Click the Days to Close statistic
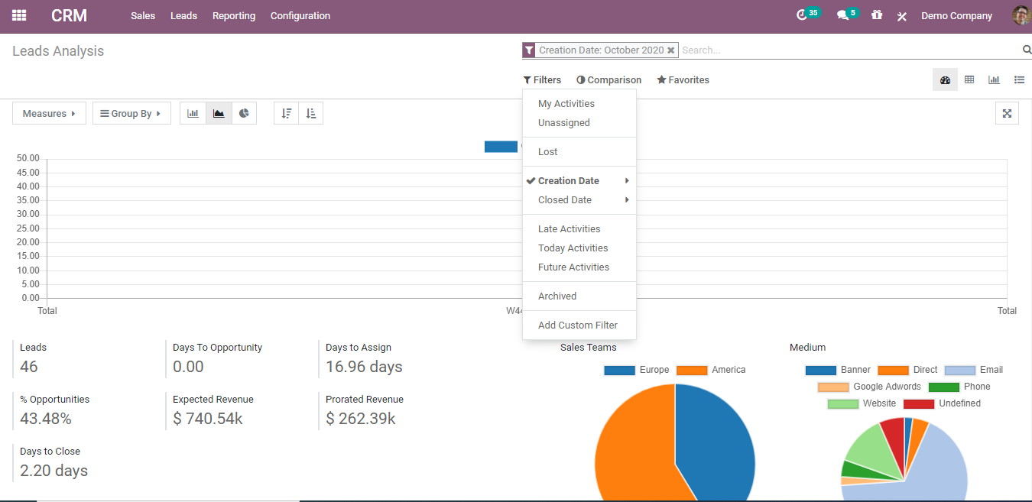 coord(84,463)
